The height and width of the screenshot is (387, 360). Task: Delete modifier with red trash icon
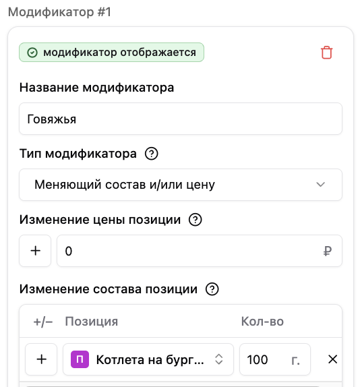(326, 53)
